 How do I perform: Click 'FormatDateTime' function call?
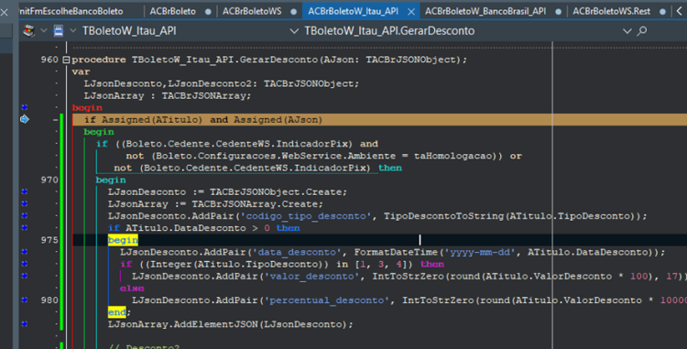pos(396,252)
